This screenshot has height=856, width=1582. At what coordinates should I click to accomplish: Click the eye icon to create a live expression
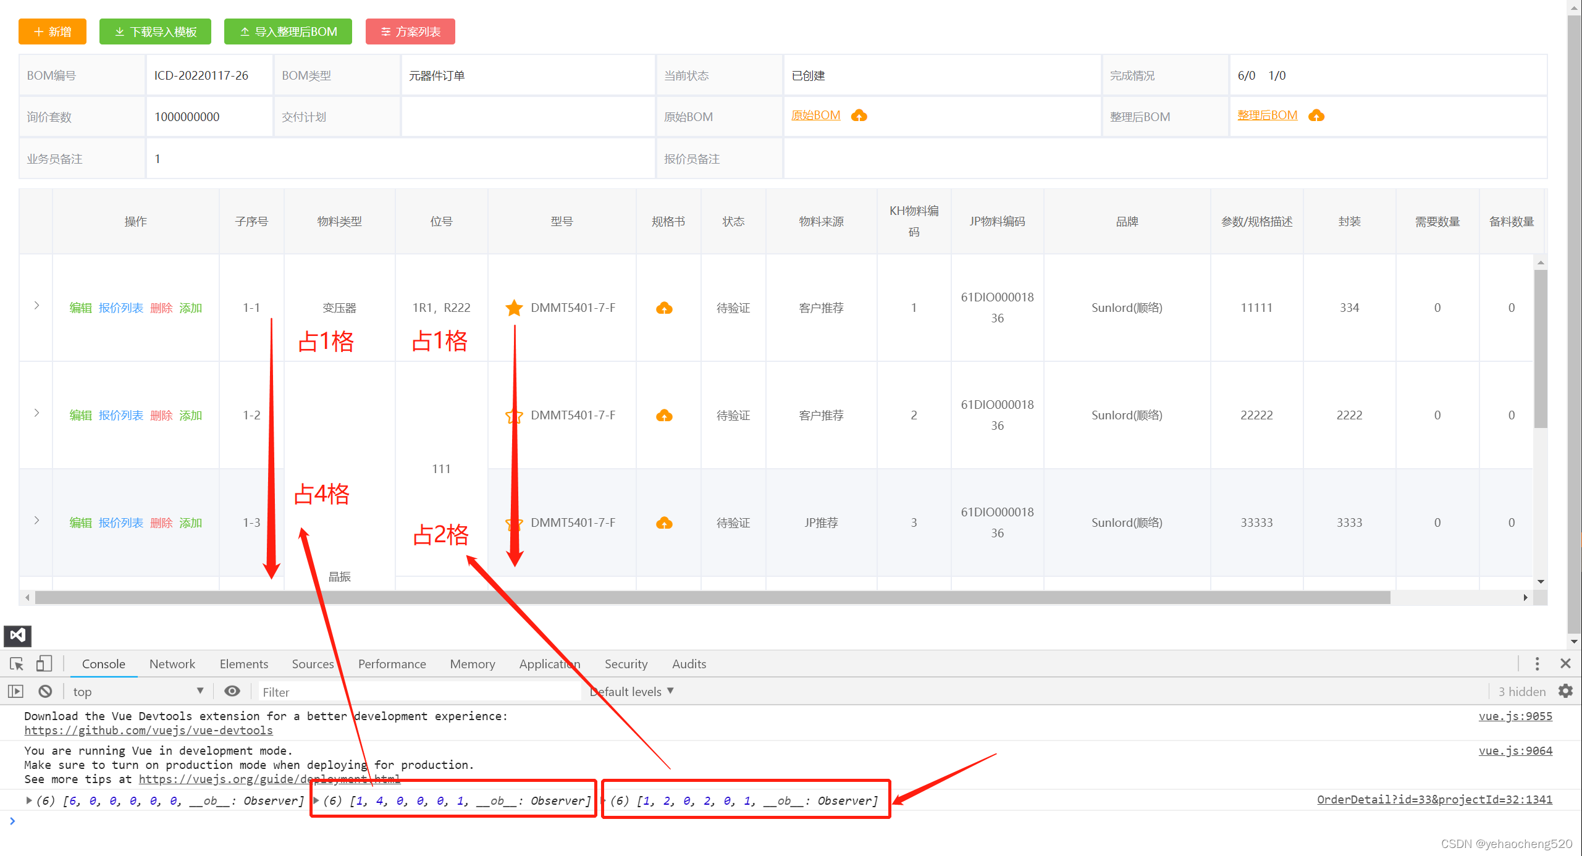pos(232,691)
